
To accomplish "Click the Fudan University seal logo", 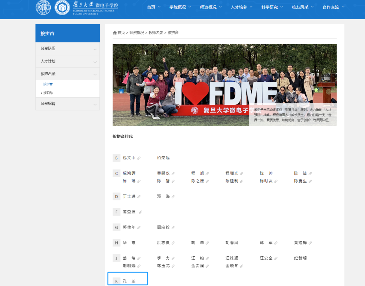I will pyautogui.click(x=43, y=8).
